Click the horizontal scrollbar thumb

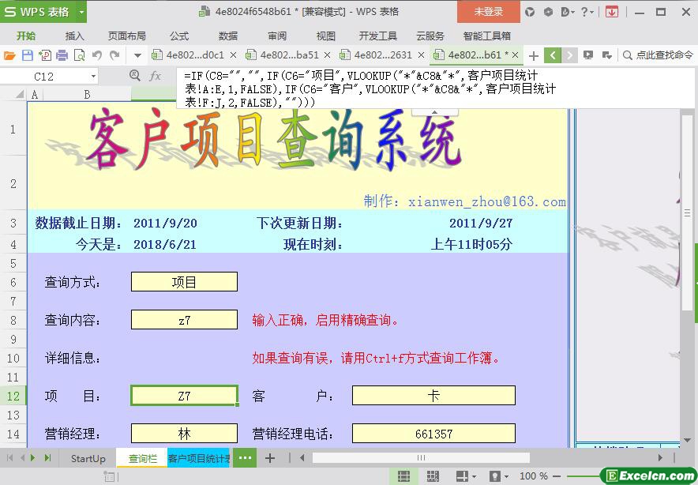click(x=421, y=458)
